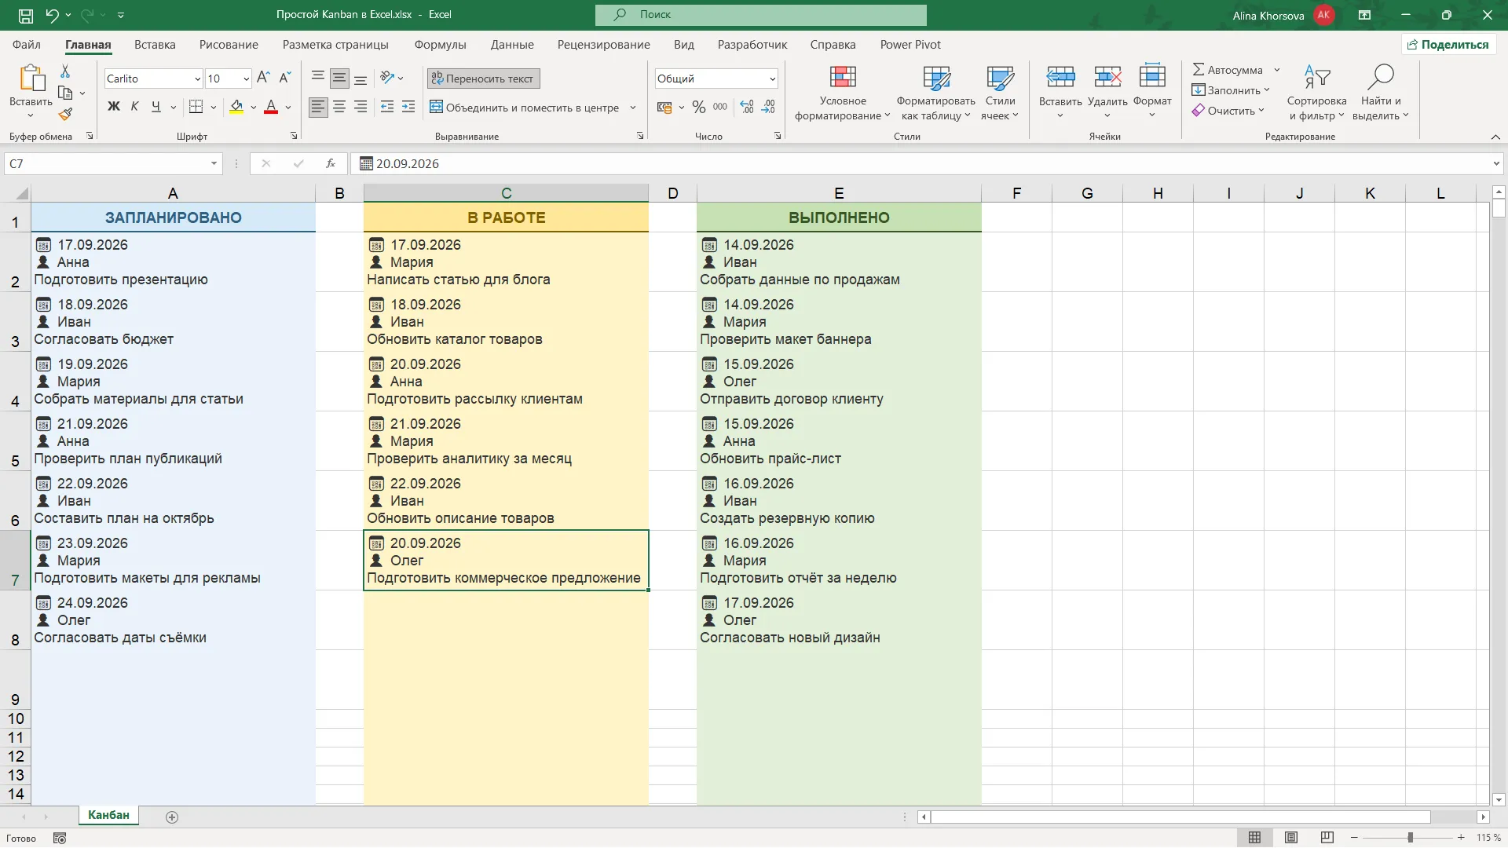Click the Increase Font Size icon
The width and height of the screenshot is (1508, 848).
tap(263, 78)
